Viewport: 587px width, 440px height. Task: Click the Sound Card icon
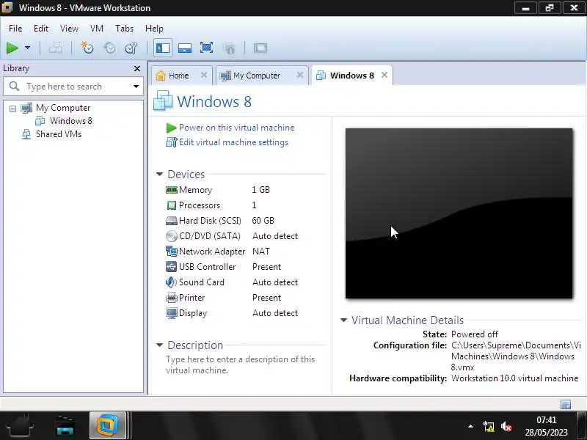(172, 282)
